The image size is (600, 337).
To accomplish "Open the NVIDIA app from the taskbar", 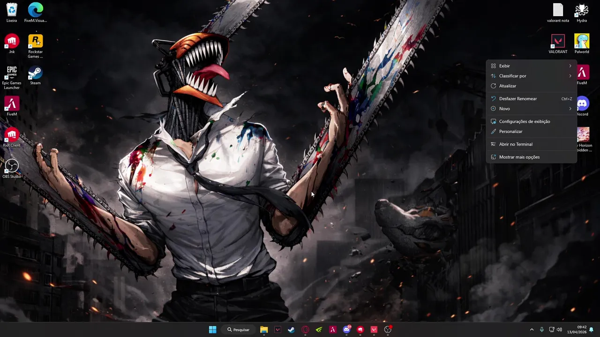I will pos(319,330).
